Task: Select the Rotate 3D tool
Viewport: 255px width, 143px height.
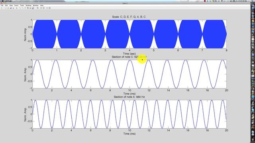Action: (27, 8)
